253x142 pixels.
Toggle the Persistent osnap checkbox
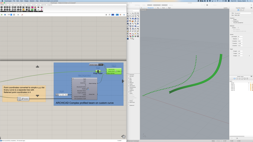coord(129,75)
